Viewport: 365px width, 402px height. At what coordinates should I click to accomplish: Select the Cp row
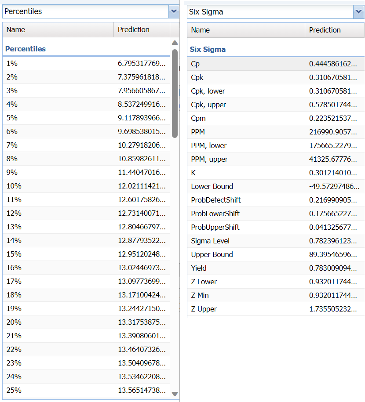[276, 64]
